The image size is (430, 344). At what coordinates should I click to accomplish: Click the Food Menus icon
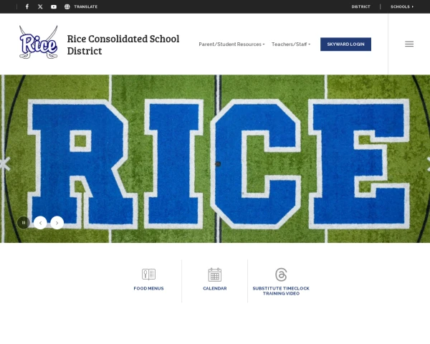(148, 274)
